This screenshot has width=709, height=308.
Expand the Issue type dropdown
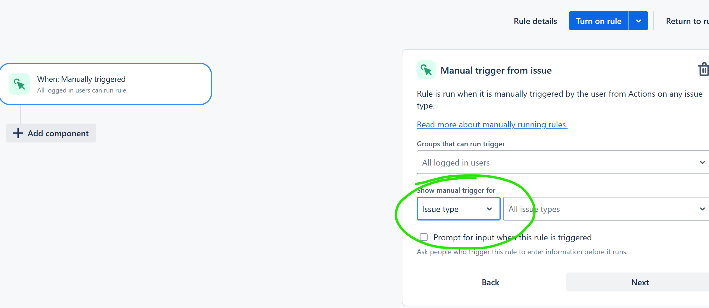(458, 209)
